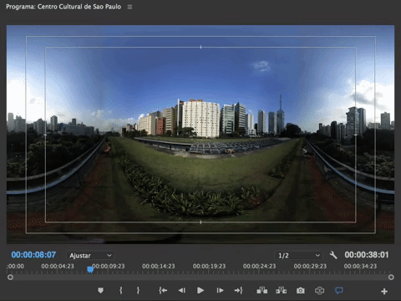The image size is (401, 301).
Task: Mark Out point with the right brace icon
Action: point(138,290)
